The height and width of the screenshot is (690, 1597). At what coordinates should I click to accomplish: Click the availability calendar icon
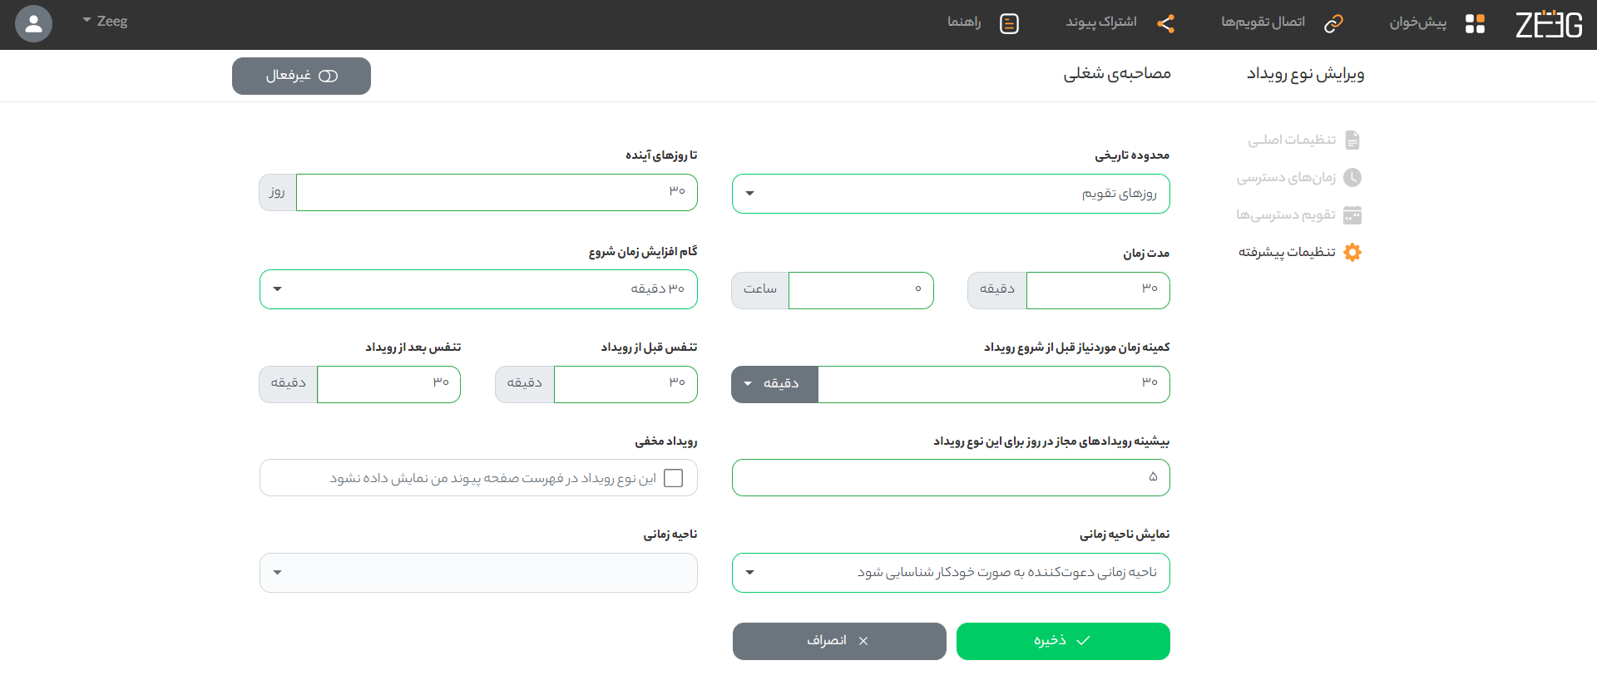1352,215
